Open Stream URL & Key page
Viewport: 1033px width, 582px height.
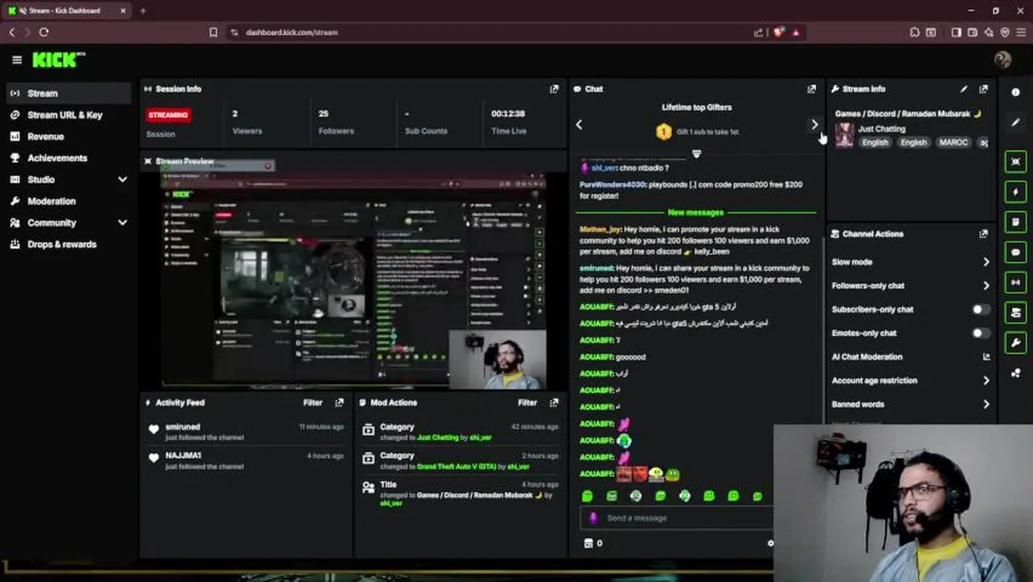pos(65,115)
